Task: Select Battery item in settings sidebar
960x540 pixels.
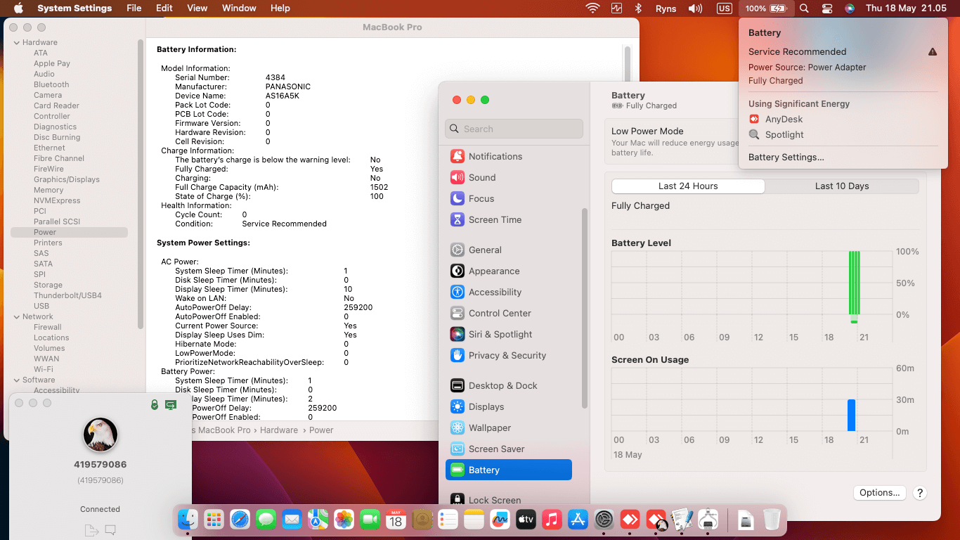Action: [509, 470]
